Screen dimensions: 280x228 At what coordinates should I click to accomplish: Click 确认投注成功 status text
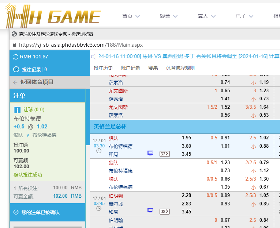(x=28, y=175)
